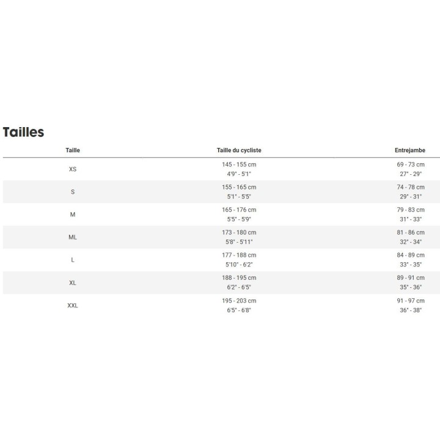The width and height of the screenshot is (440, 440).
Task: Select the L size row label
Action: click(x=73, y=260)
